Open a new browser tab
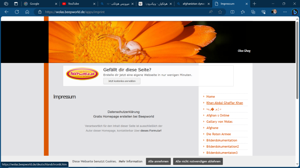 point(254,4)
